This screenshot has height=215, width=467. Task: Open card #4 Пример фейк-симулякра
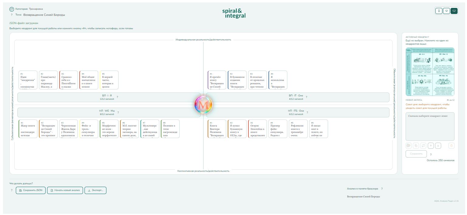(x=278, y=129)
